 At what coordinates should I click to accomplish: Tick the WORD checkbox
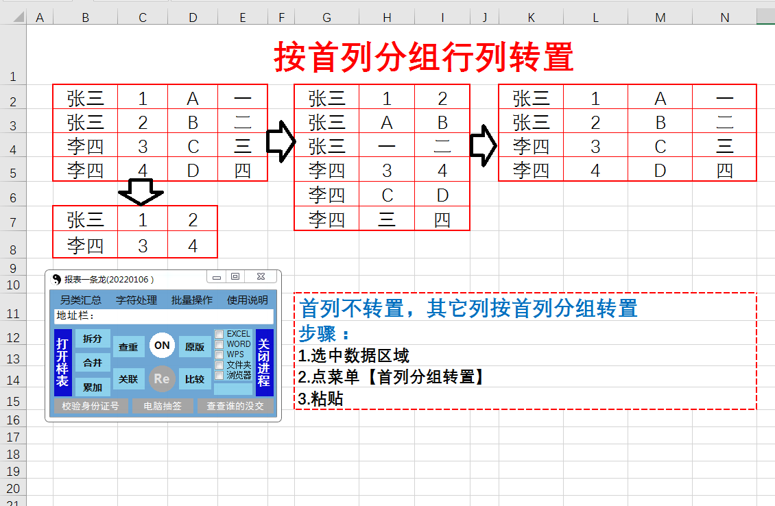point(219,344)
